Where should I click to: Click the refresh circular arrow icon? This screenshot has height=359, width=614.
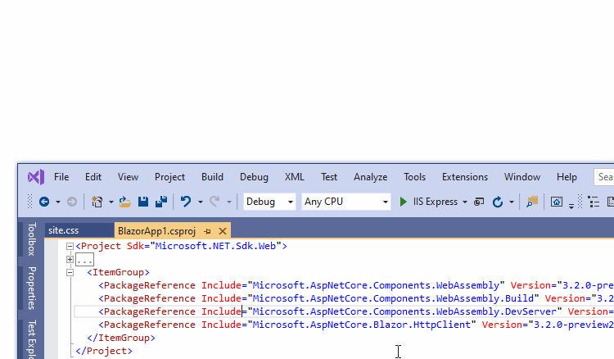tap(497, 202)
